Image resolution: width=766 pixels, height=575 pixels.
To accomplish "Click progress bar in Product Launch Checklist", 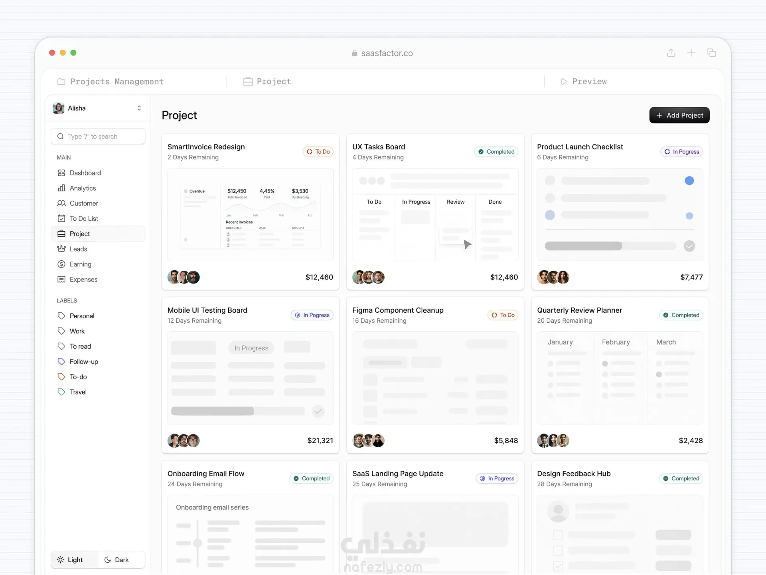I will [x=610, y=246].
